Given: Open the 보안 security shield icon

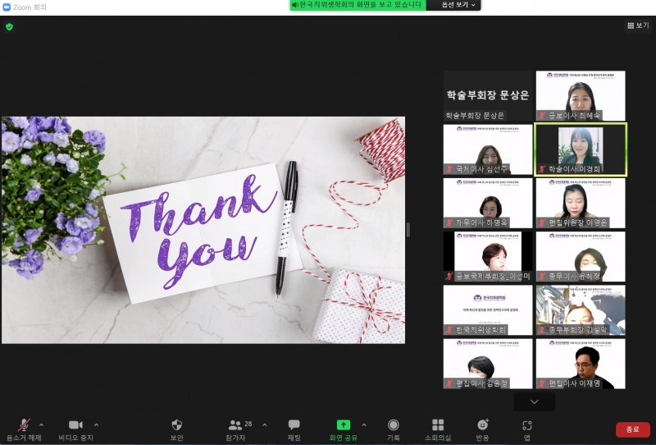Looking at the screenshot, I should click(176, 425).
